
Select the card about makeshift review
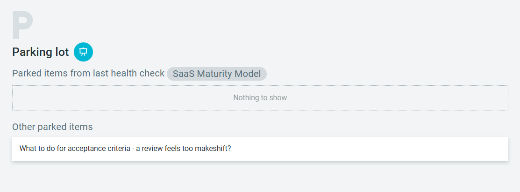260,149
